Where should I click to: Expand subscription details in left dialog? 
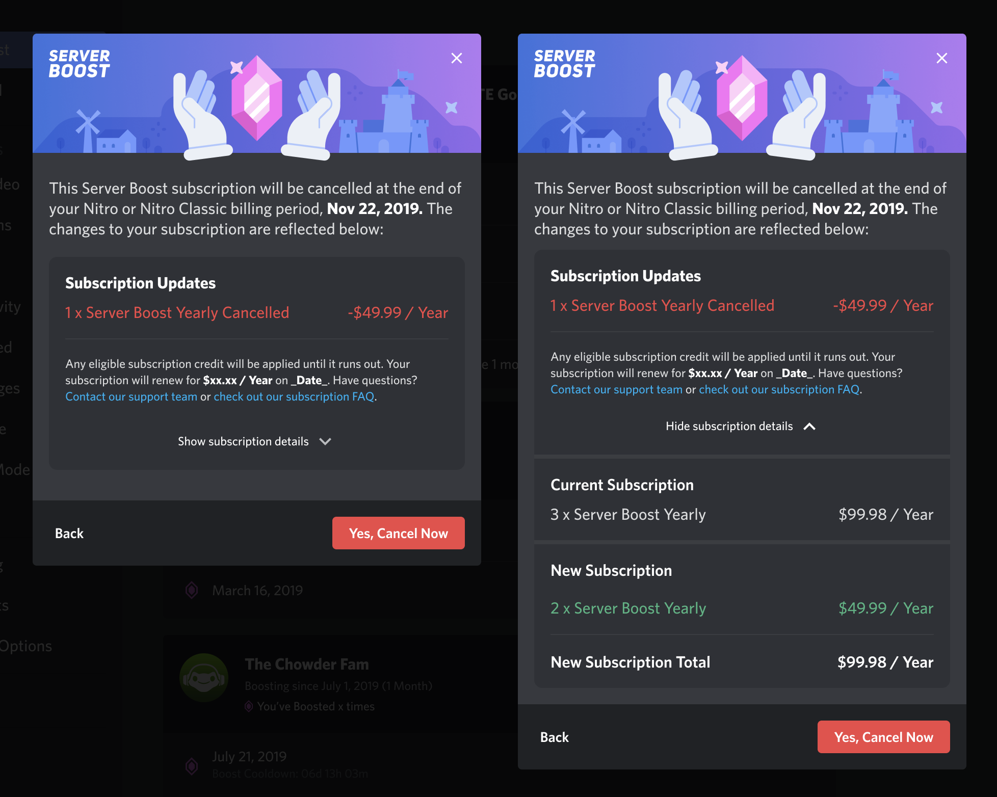coord(256,441)
